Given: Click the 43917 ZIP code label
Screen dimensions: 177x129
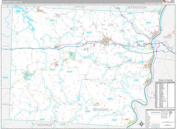Looking at the screenshot, I should point(130,14).
